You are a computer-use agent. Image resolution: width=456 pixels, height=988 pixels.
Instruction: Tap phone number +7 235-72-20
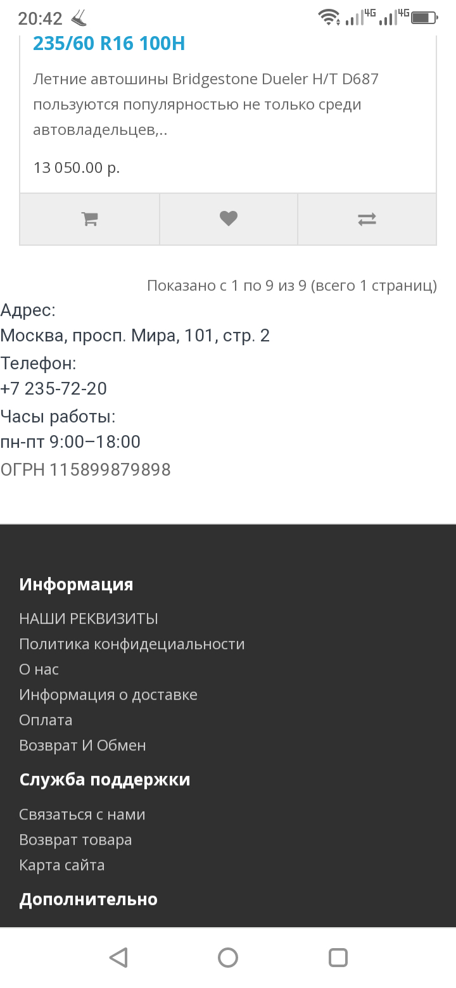pyautogui.click(x=54, y=388)
